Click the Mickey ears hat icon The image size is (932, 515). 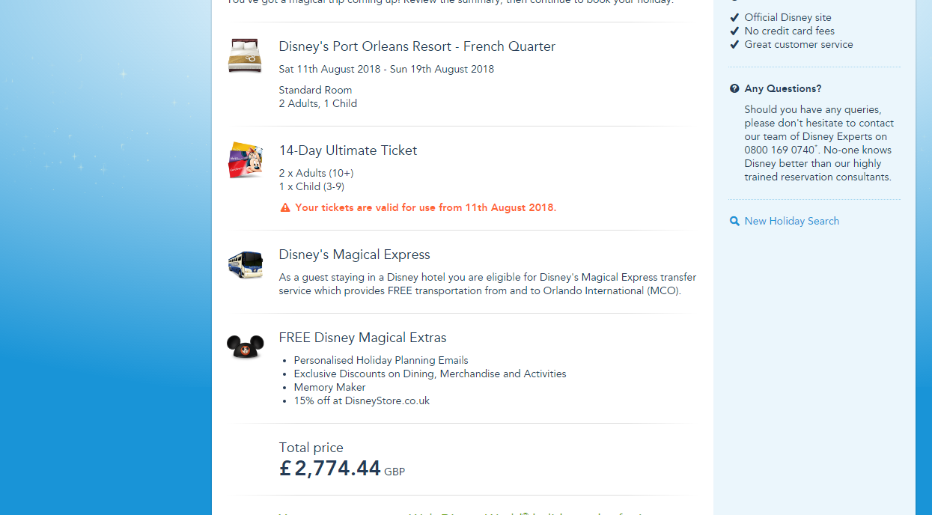(246, 347)
